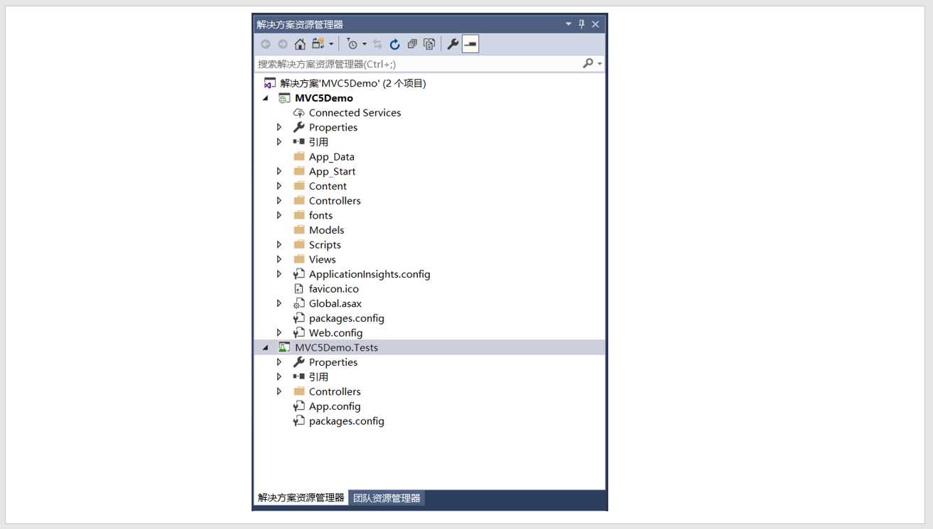Screen dimensions: 933x529
Task: Expand the Web.config node
Action: tap(279, 333)
